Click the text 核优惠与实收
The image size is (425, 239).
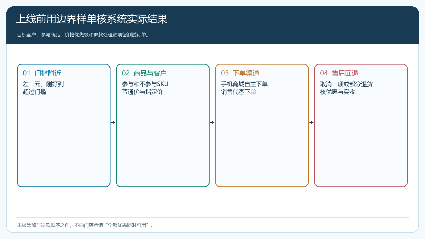tap(338, 92)
